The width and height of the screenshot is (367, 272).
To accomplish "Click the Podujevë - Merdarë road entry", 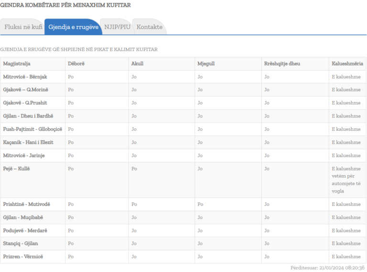I will coord(25,230).
